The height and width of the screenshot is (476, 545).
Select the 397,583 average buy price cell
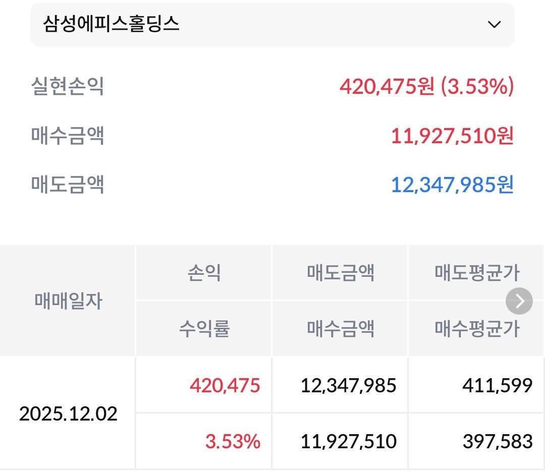[497, 442]
